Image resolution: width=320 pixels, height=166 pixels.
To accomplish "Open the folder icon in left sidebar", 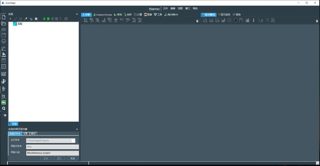I will coord(4,23).
